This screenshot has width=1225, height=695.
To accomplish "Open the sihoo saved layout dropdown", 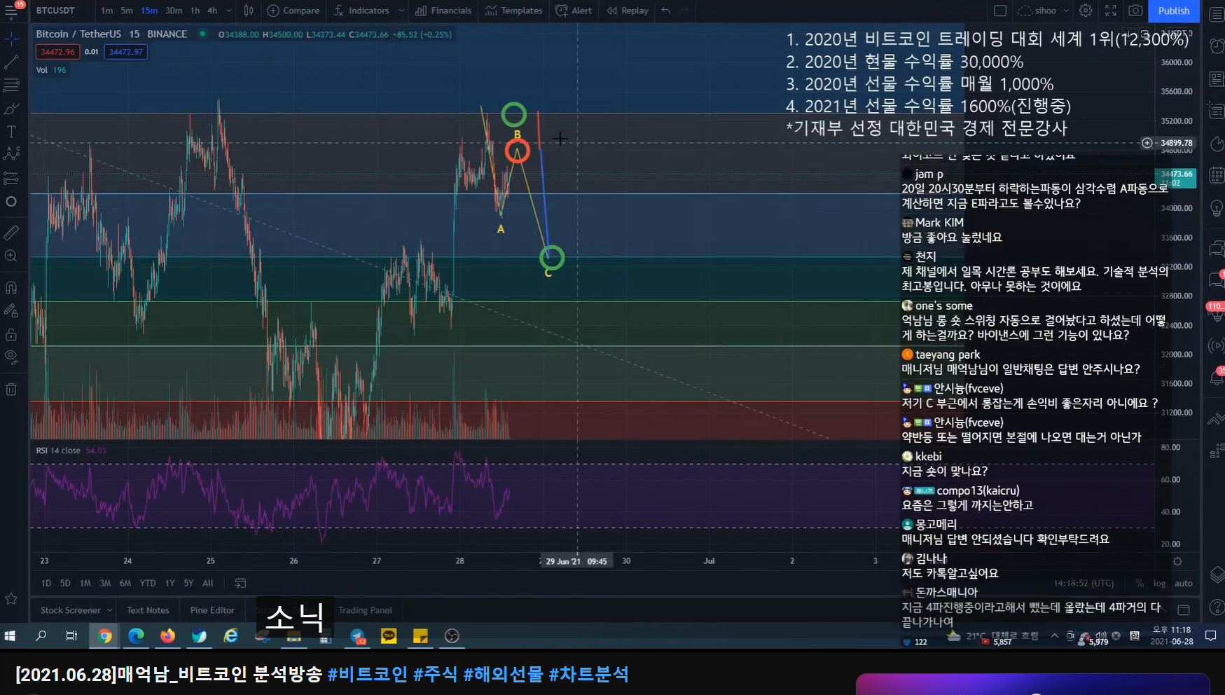I will pos(1044,11).
